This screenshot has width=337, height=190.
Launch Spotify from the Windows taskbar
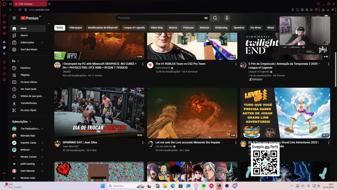204,186
